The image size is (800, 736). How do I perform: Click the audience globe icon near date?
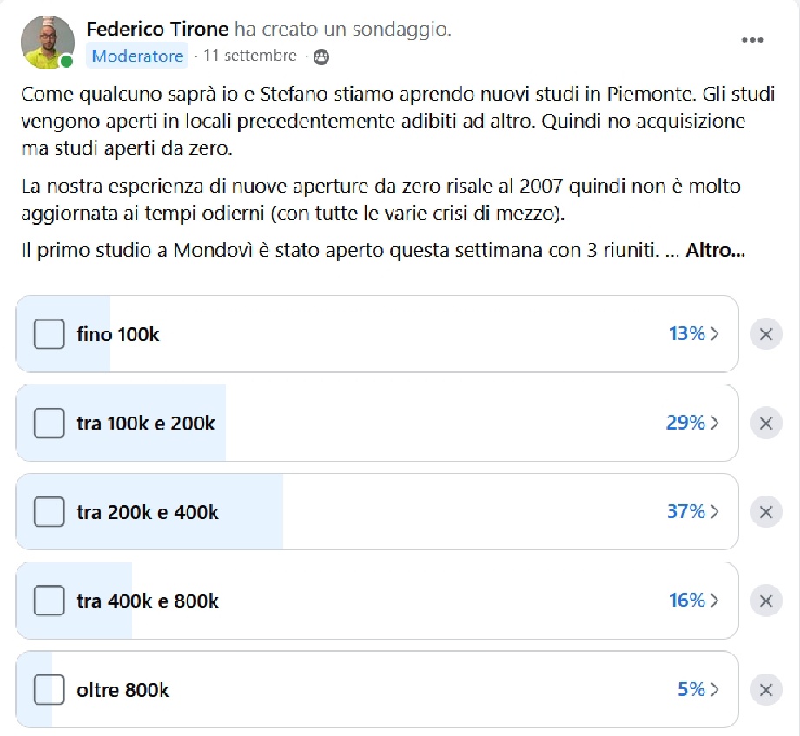coord(321,56)
